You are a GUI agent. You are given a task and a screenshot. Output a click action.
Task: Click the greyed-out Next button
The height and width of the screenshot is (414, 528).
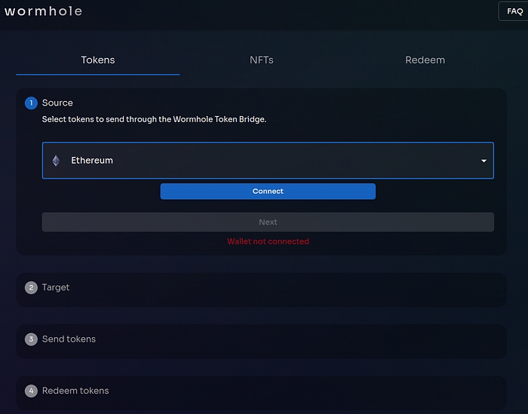[x=268, y=222]
